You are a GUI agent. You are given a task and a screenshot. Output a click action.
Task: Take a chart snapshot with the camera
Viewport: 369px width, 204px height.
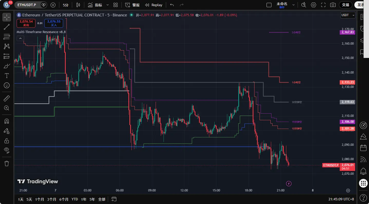(x=333, y=5)
